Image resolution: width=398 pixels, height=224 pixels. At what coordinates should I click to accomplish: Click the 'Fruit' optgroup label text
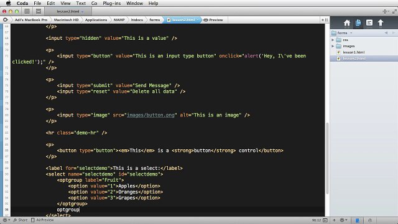111,180
